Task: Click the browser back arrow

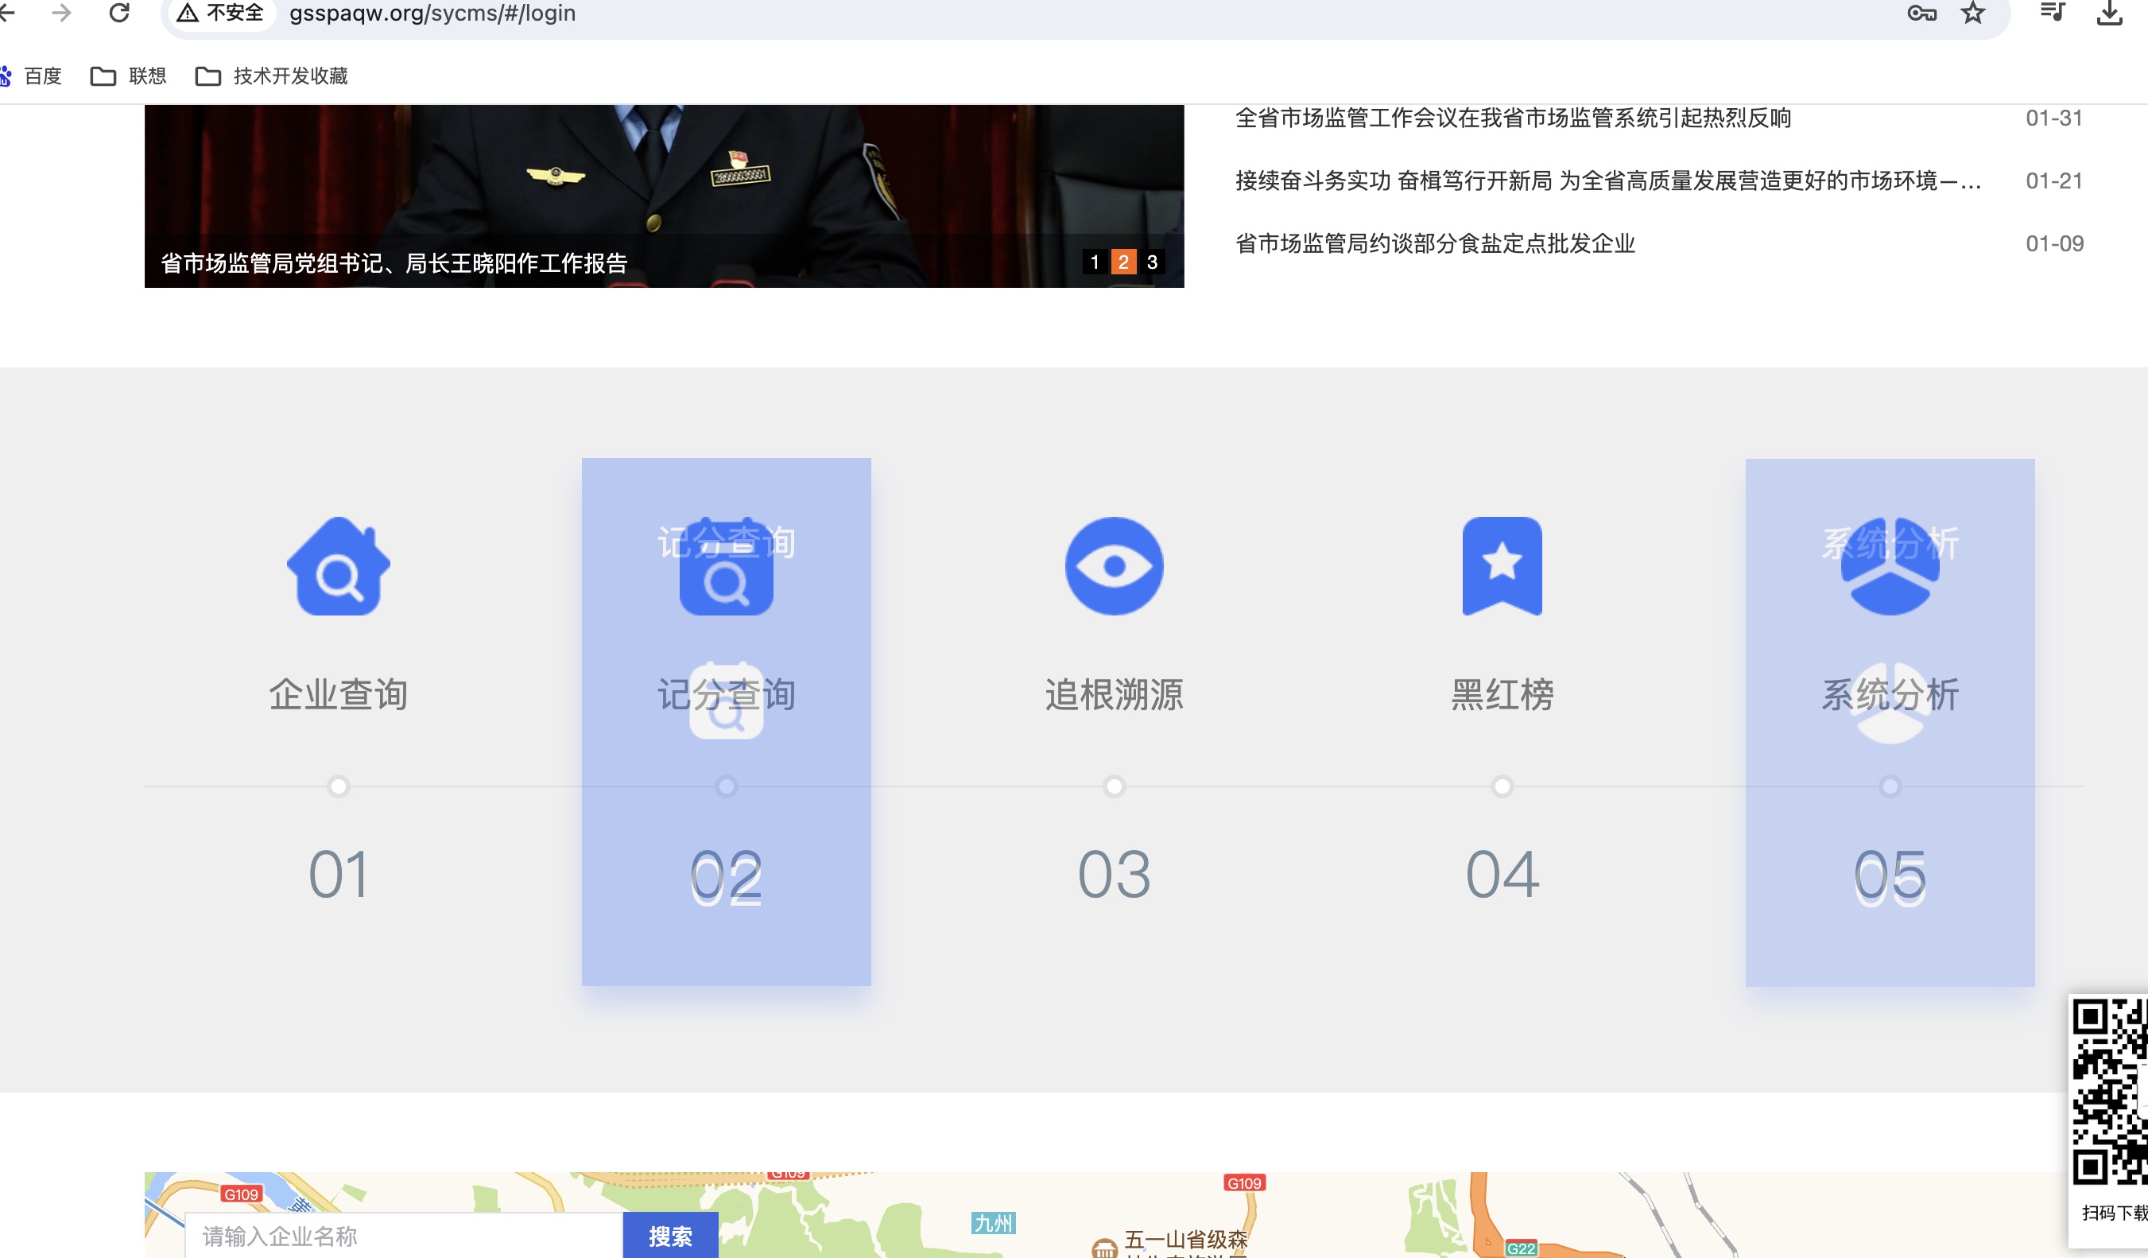Action: pyautogui.click(x=7, y=13)
